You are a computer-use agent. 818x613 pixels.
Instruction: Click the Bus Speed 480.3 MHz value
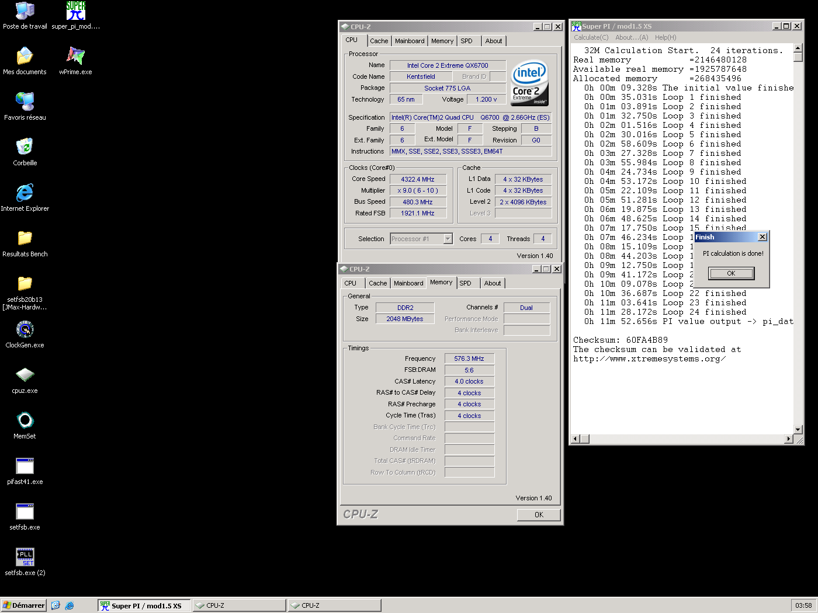[x=418, y=202]
